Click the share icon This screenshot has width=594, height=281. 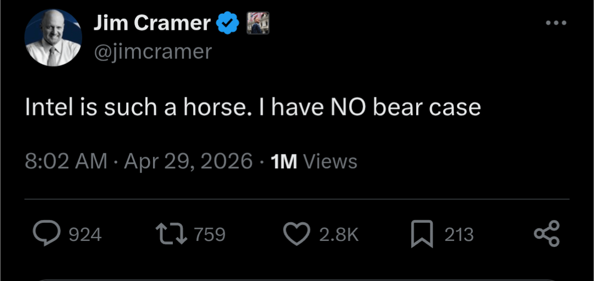(547, 234)
